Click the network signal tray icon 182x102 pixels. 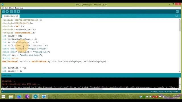[x=166, y=97]
